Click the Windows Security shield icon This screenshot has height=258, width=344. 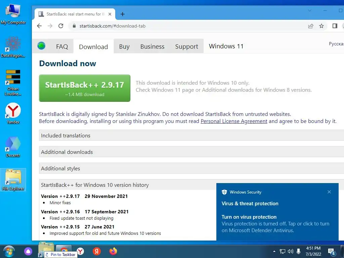click(224, 192)
